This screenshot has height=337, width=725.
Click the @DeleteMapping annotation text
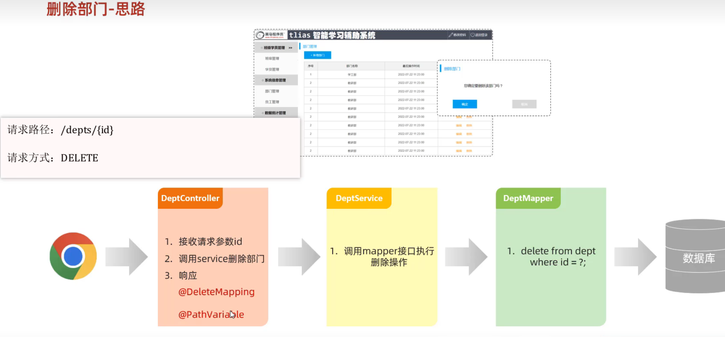coord(216,292)
